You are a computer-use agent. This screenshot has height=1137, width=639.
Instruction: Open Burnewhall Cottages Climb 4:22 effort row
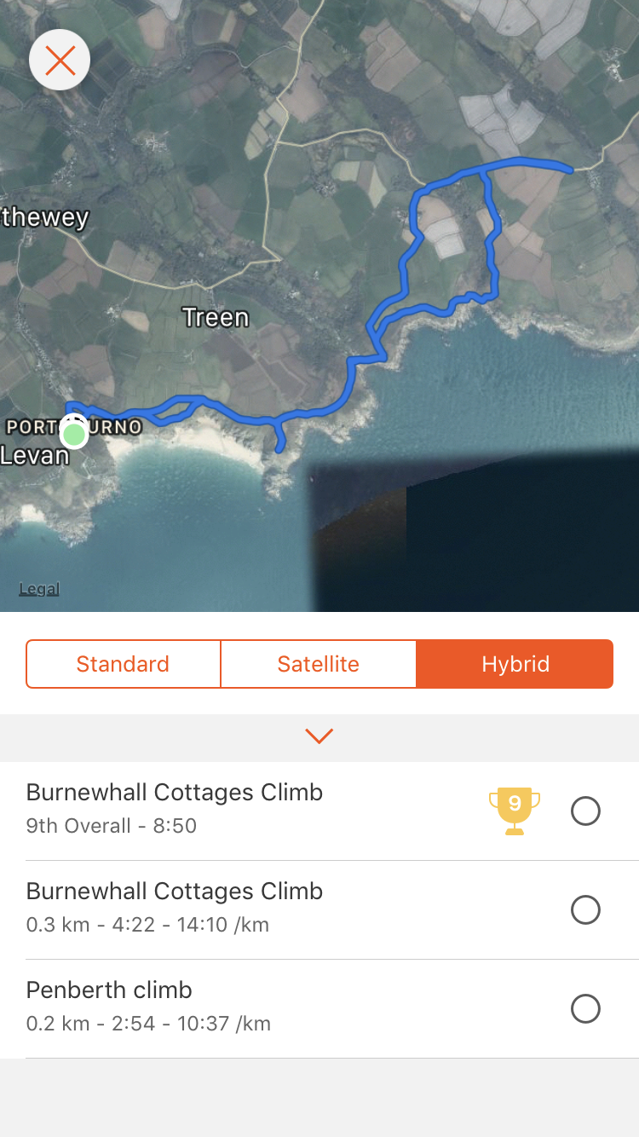319,909
